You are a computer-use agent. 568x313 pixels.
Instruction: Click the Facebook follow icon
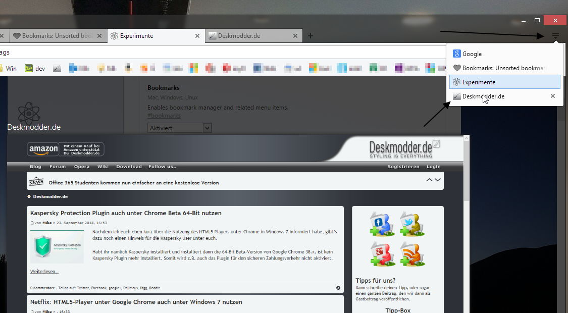382,224
